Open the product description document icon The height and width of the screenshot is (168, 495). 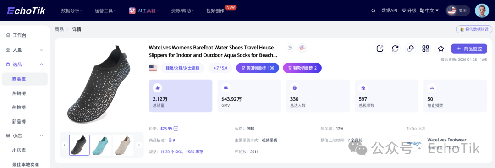[x=170, y=140]
